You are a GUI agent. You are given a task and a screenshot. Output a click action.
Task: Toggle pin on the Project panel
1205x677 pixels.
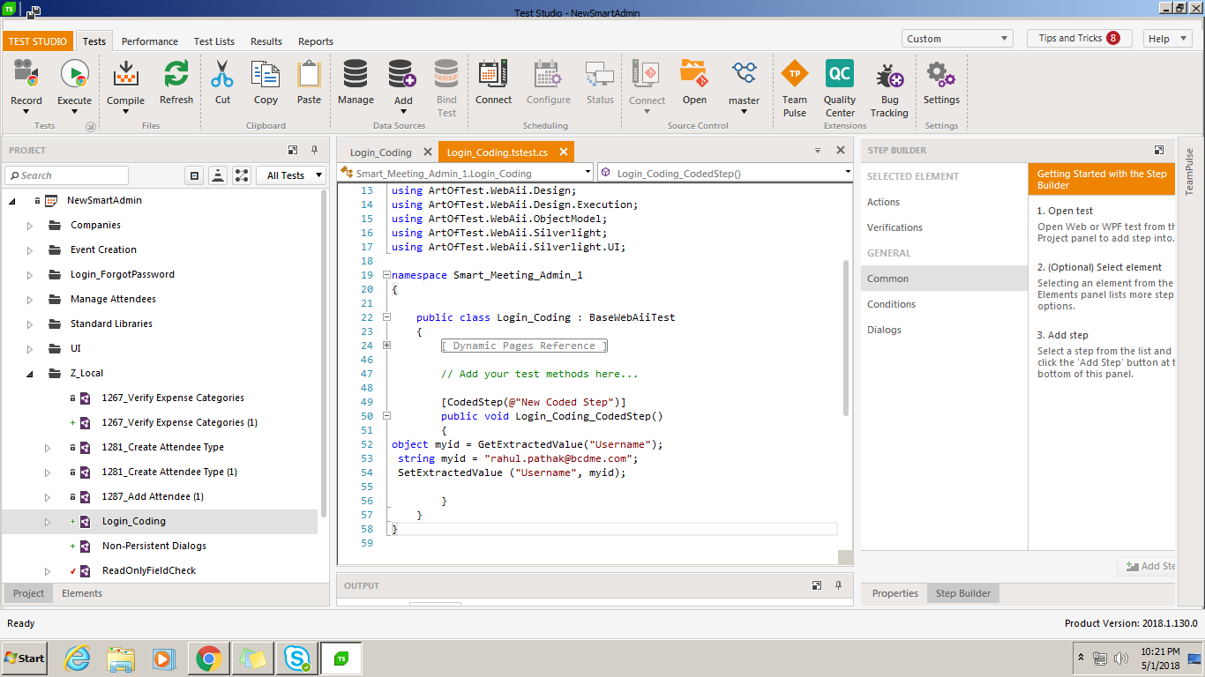coord(314,150)
